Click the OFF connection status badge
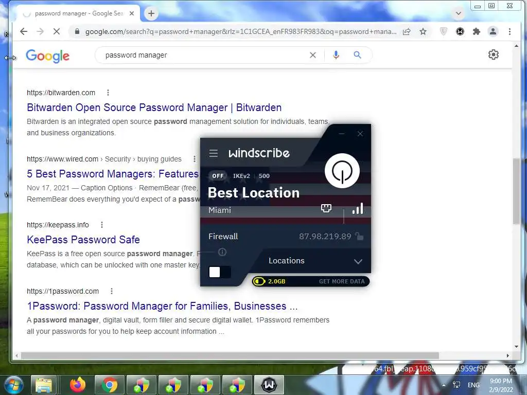This screenshot has height=395, width=527. (218, 176)
